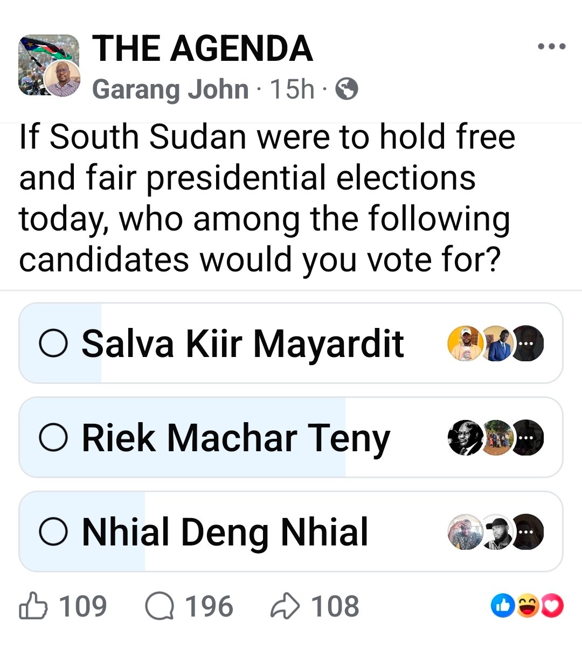Screen dimensions: 582x651
Task: Select the Salva Kiir Mayardit radio button
Action: click(53, 344)
